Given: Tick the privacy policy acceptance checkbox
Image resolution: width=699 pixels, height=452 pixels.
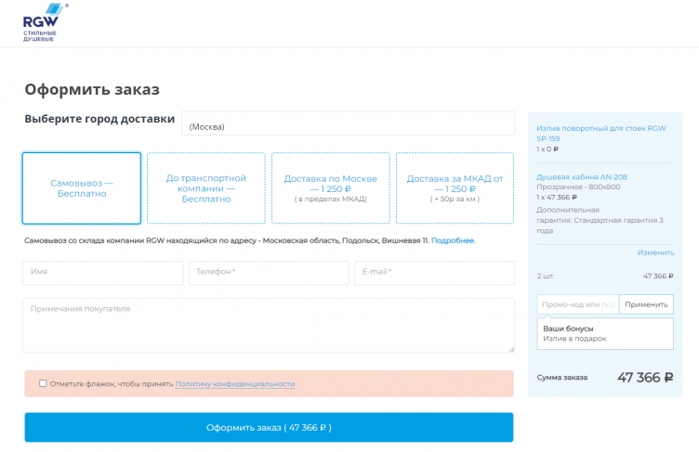Looking at the screenshot, I should [43, 383].
